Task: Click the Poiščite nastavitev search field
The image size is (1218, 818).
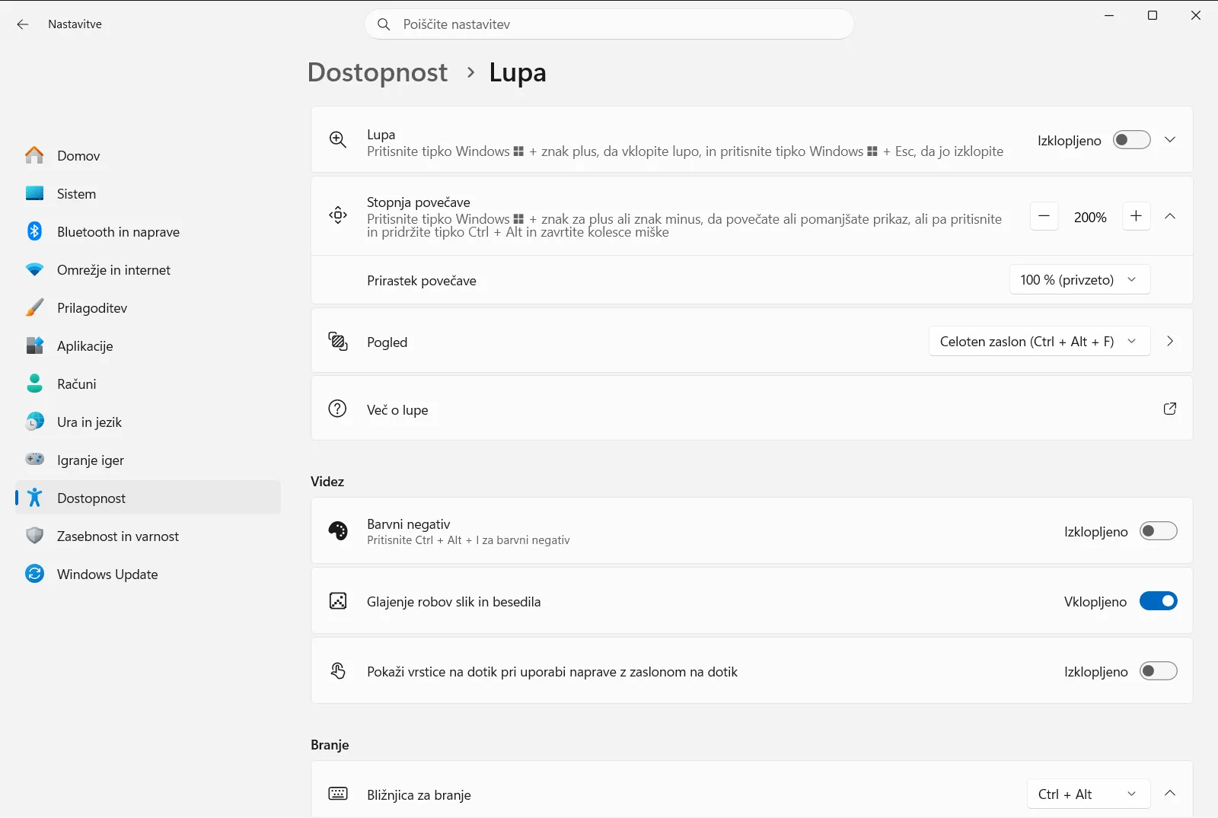Action: (609, 24)
